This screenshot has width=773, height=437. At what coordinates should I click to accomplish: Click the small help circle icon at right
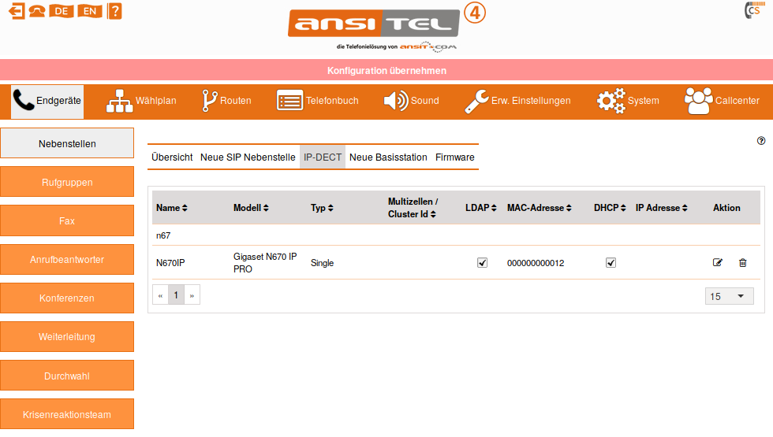point(761,141)
